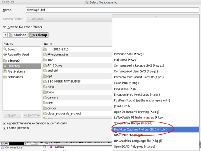201x151 pixels.
Task: Click the Name field containing drawing5.dxf
Action: pyautogui.click(x=113, y=10)
